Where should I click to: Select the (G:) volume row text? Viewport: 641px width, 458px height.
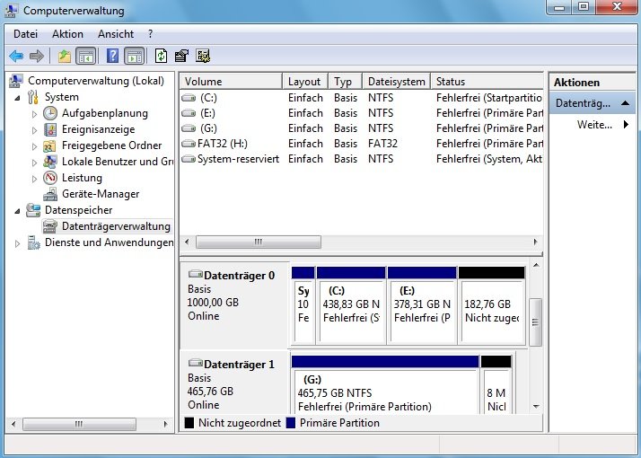208,128
